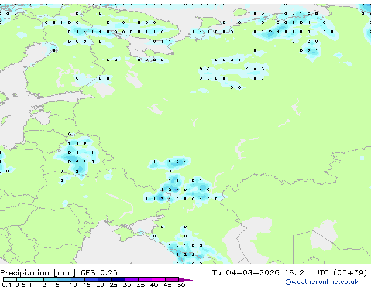Screen dimensions: 371x287
Task: Click the date "04-08-2026"
Action: pos(252,273)
